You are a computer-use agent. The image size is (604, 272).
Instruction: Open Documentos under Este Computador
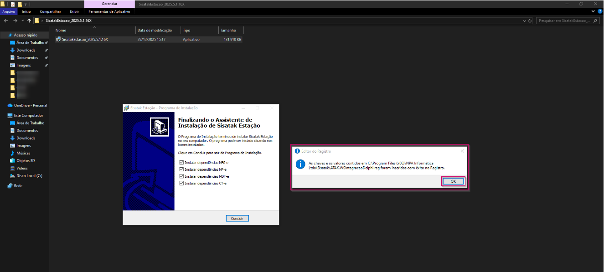[x=24, y=130]
